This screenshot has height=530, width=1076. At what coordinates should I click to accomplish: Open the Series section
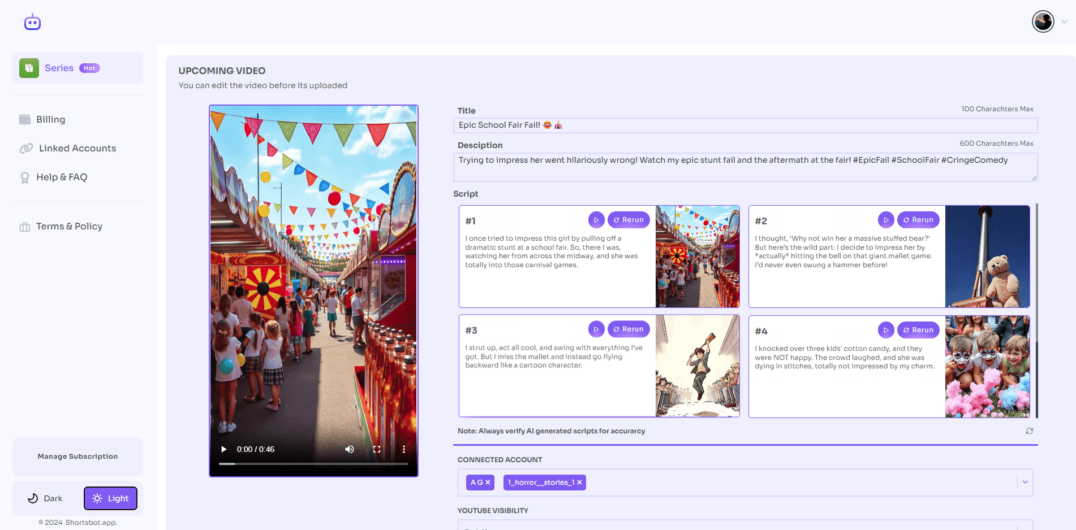pos(78,68)
